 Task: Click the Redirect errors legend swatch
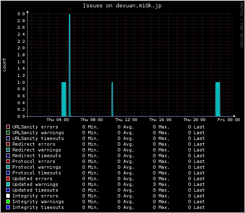click(x=8, y=144)
